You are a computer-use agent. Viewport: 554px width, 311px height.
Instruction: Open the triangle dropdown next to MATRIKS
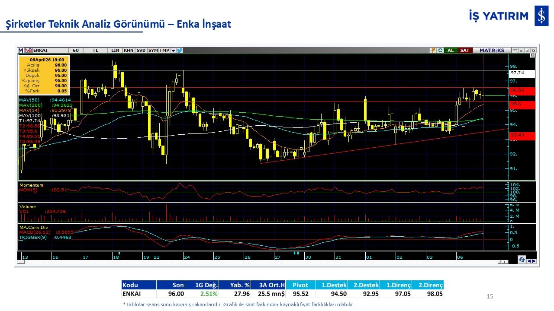515,50
